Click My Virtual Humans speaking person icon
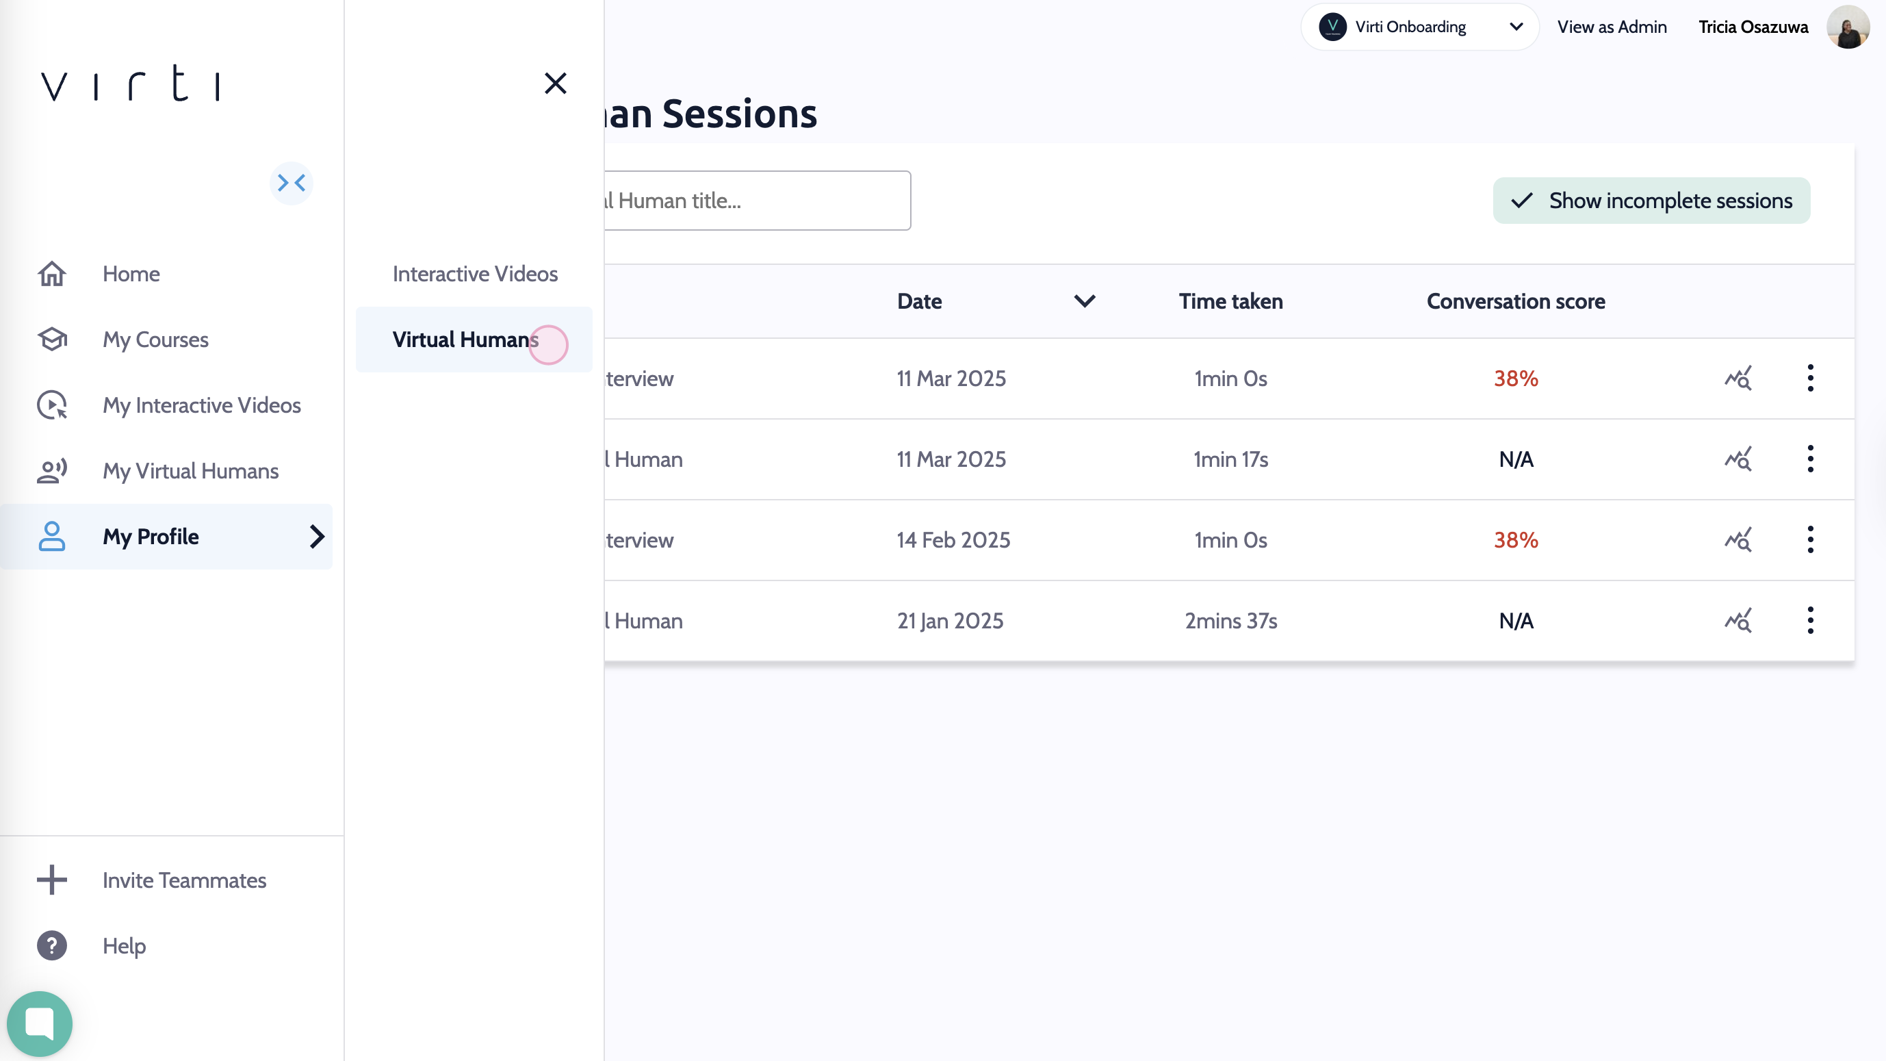This screenshot has width=1886, height=1061. [52, 471]
